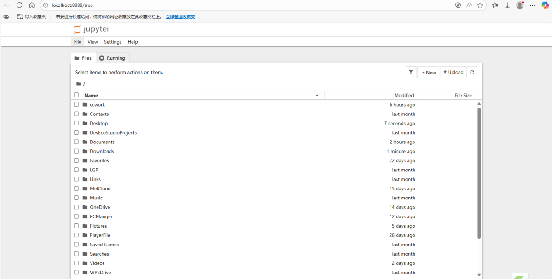Screen dimensions: 552x279
Task: Click the read aloud icon in the address bar
Action: click(x=469, y=5)
